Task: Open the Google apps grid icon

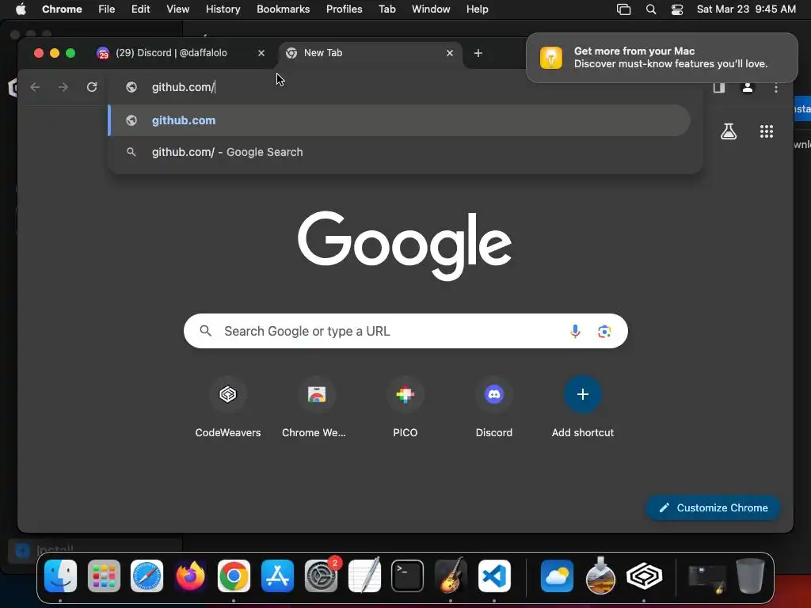Action: (x=767, y=131)
